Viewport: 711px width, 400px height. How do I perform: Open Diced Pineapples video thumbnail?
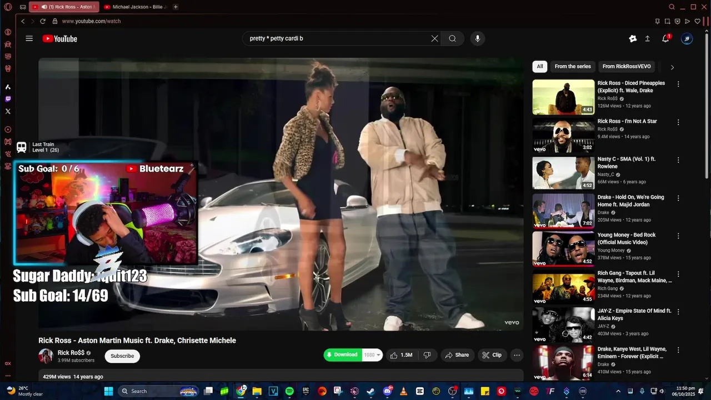coord(563,97)
